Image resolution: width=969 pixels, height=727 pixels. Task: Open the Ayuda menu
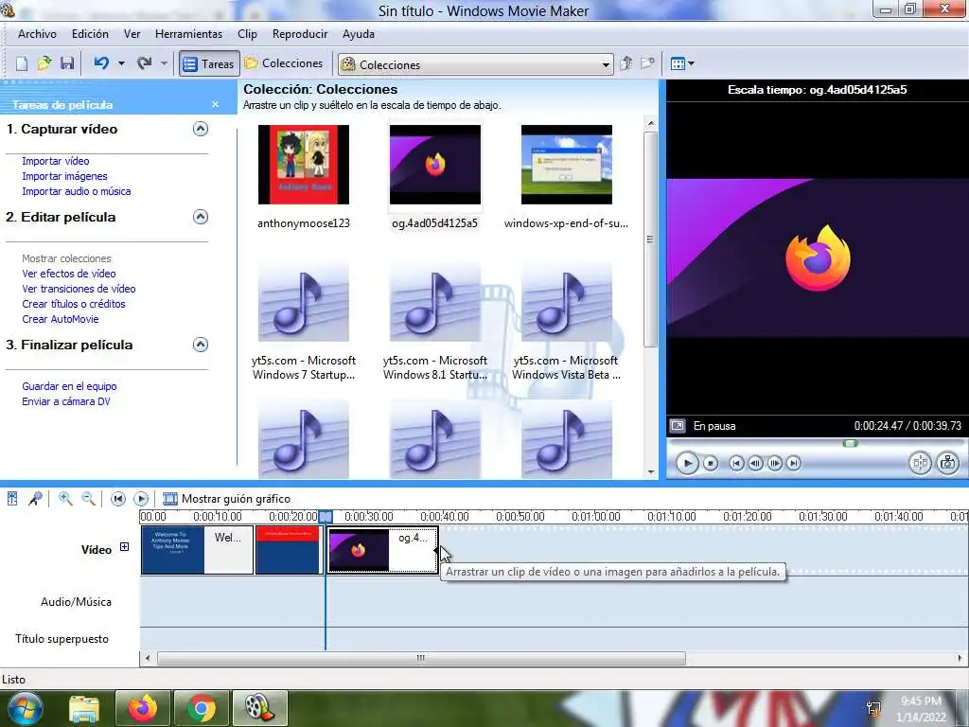coord(359,34)
